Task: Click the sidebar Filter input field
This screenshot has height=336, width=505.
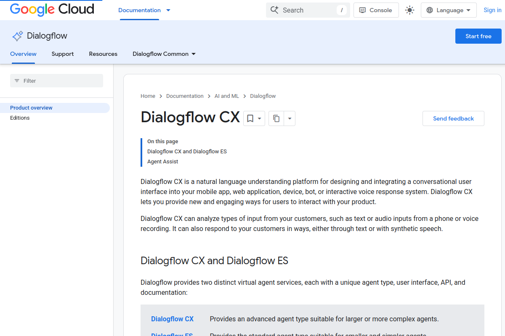Action: [56, 81]
